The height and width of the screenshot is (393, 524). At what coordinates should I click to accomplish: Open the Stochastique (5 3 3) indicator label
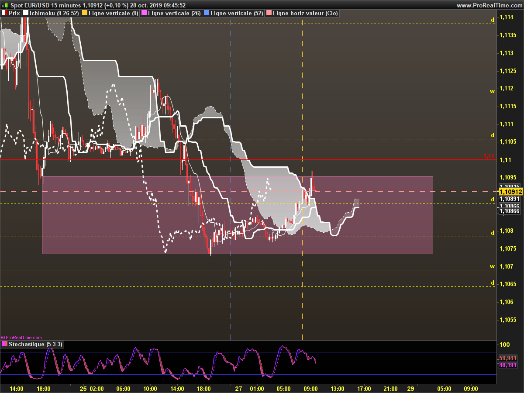tap(36, 344)
